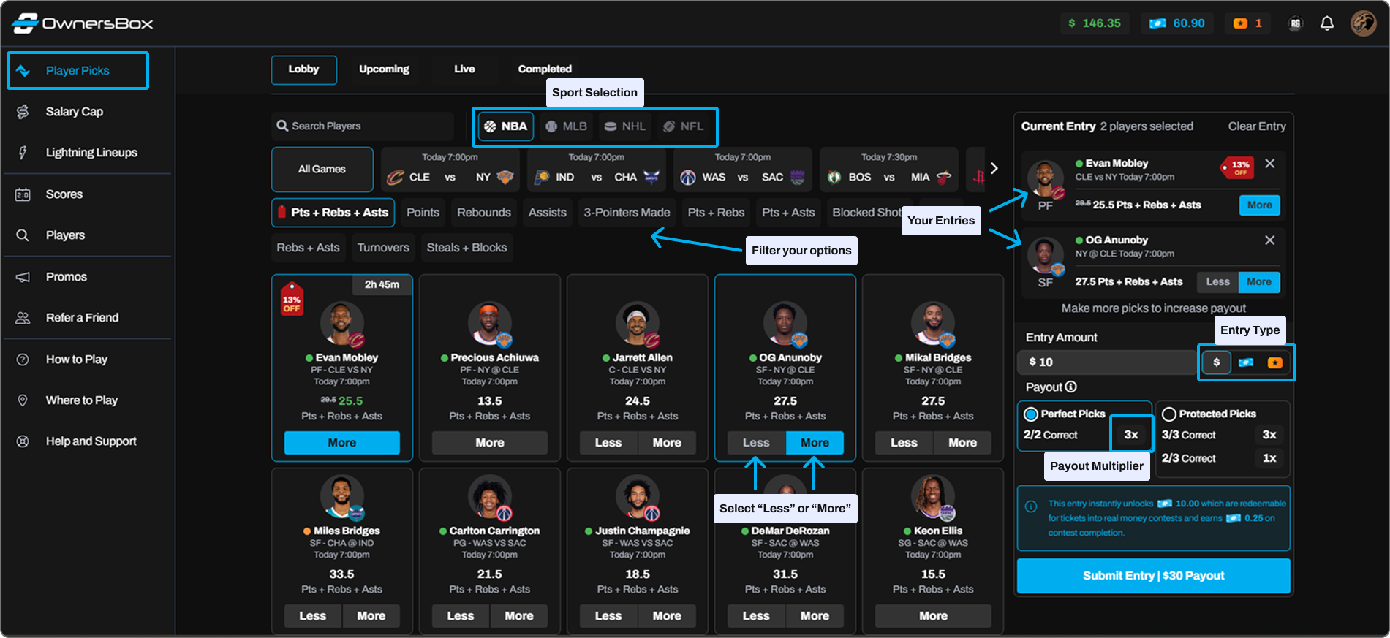Submit the entry for $30 payout
The image size is (1390, 638).
click(x=1153, y=576)
